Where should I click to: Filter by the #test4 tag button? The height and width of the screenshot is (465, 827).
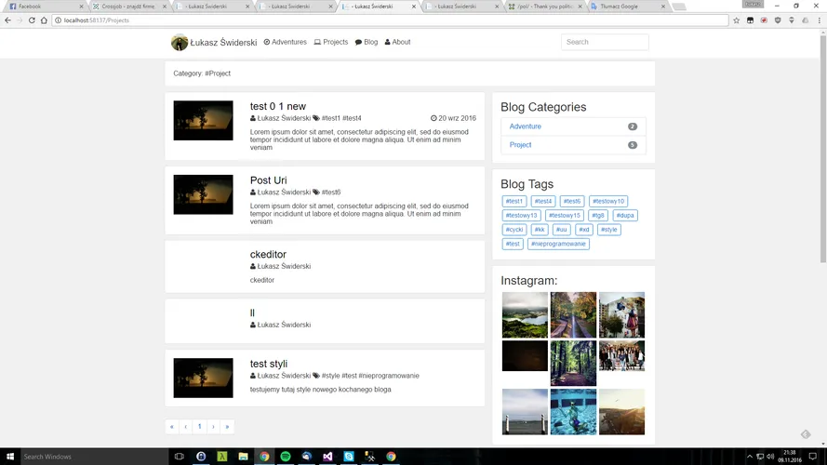click(x=542, y=201)
